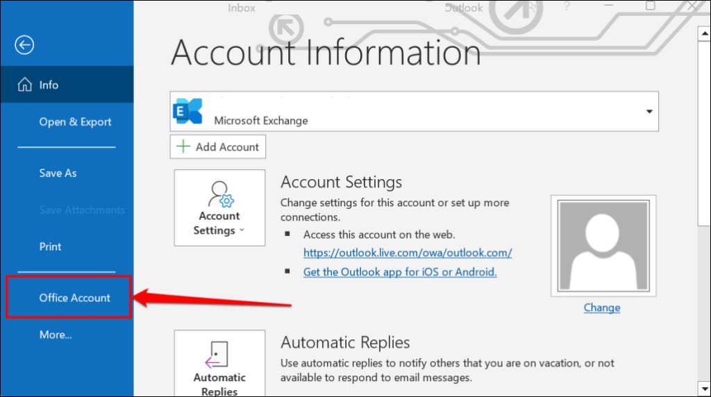Viewport: 711px width, 397px height.
Task: Select Save As in the sidebar
Action: pos(58,173)
